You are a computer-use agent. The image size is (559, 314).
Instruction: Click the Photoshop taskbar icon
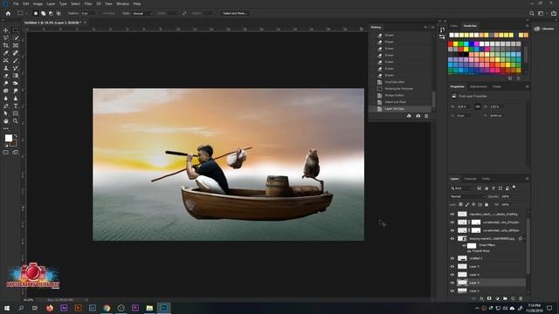[x=163, y=308]
